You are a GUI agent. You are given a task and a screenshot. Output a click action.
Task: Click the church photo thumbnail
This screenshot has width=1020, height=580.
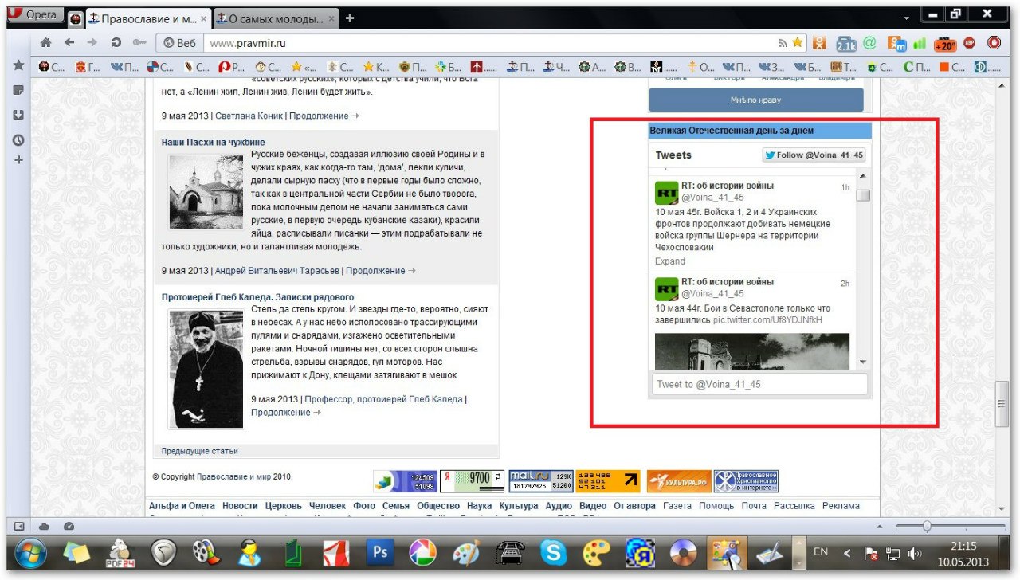pos(206,192)
